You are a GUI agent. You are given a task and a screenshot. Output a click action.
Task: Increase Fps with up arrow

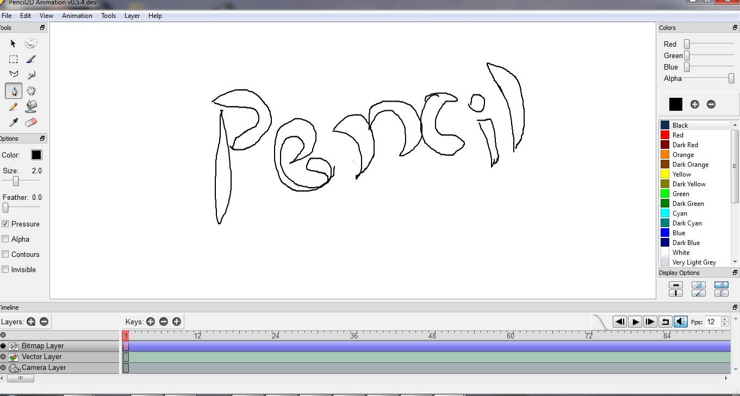point(724,319)
